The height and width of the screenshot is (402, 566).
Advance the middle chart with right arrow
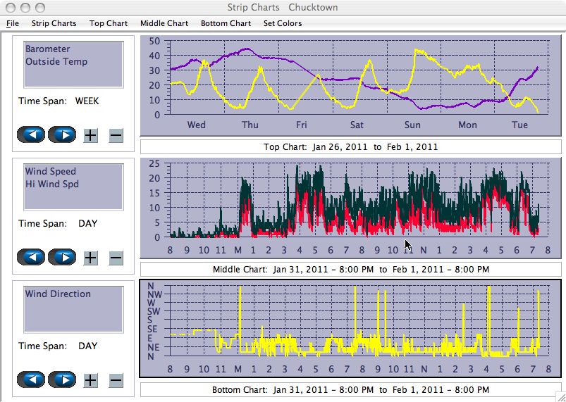[x=63, y=257]
